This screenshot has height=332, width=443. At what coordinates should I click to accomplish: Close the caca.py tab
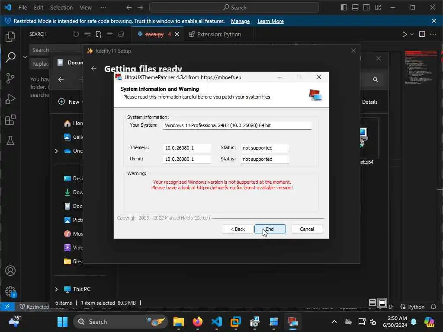[x=177, y=34]
